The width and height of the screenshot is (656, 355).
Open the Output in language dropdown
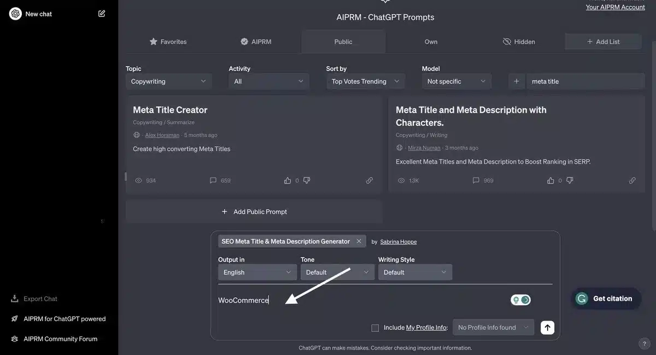(257, 272)
